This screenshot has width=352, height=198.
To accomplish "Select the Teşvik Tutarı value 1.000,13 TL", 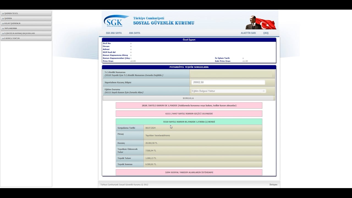I will tap(151, 158).
